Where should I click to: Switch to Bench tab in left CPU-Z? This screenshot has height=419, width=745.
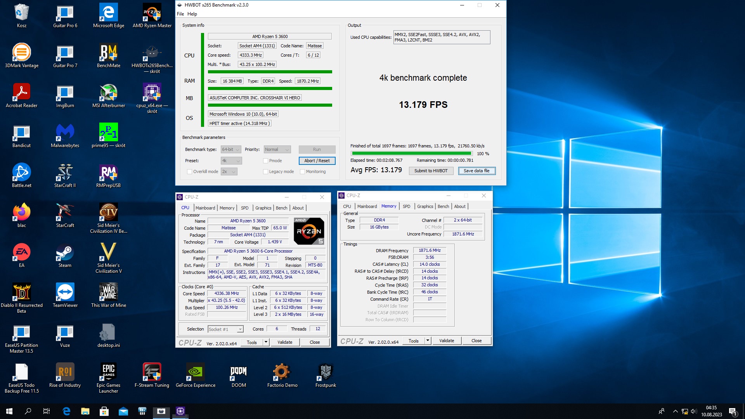(x=282, y=208)
